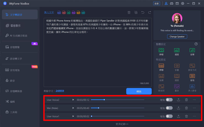Select the green 音樂 background music setting
Image resolution: width=204 pixels, height=127 pixels.
click(192, 52)
